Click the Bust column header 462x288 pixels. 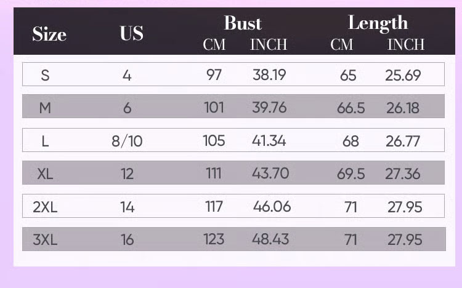[x=243, y=23]
